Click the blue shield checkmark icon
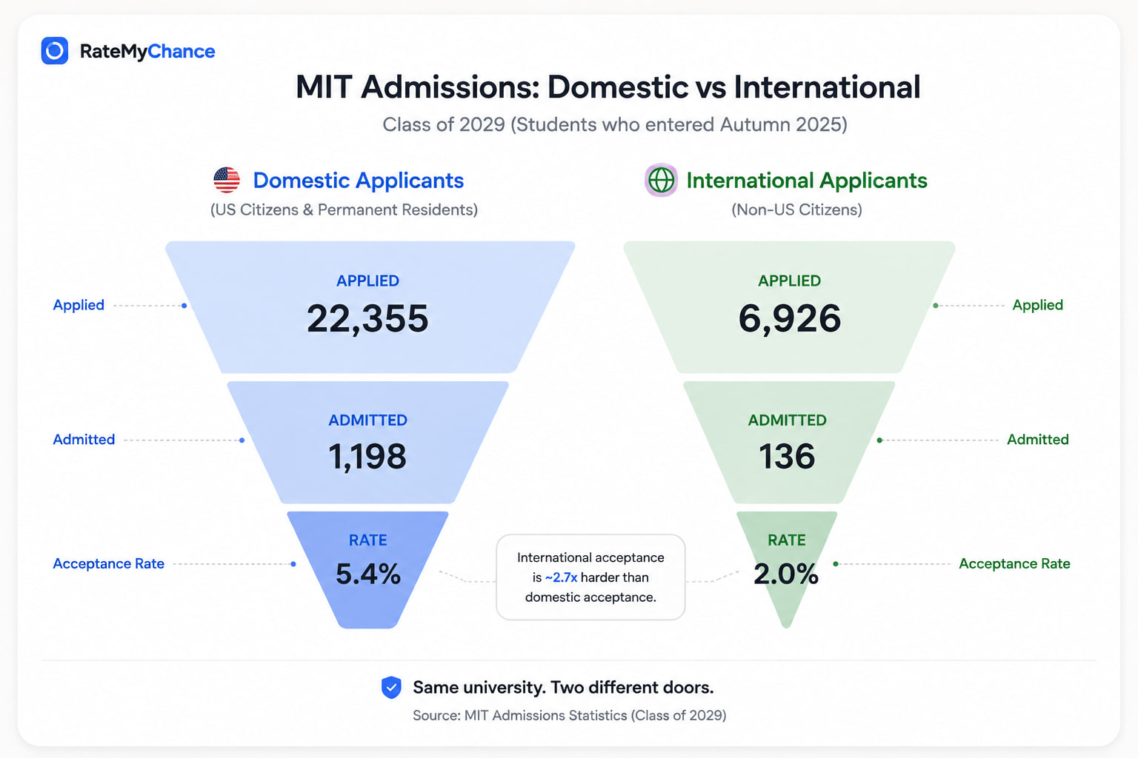 point(391,688)
